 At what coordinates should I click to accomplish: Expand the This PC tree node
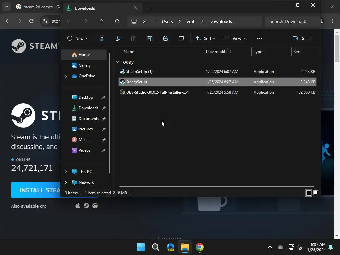(66, 172)
